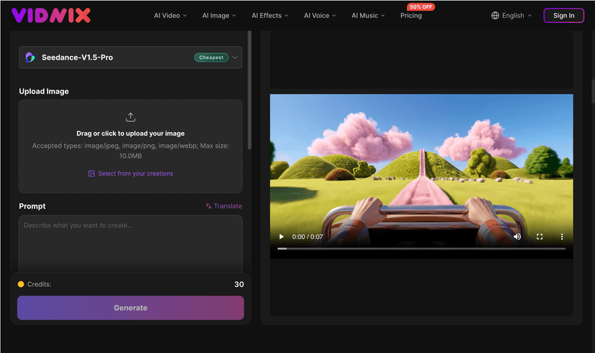Click the video timestamp 0:00 / 0:07
The height and width of the screenshot is (353, 595).
308,237
